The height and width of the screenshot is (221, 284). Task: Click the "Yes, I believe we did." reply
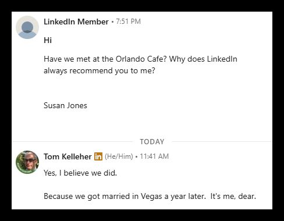[80, 173]
